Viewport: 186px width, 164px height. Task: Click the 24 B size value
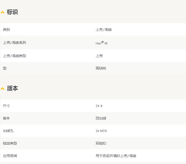99,106
